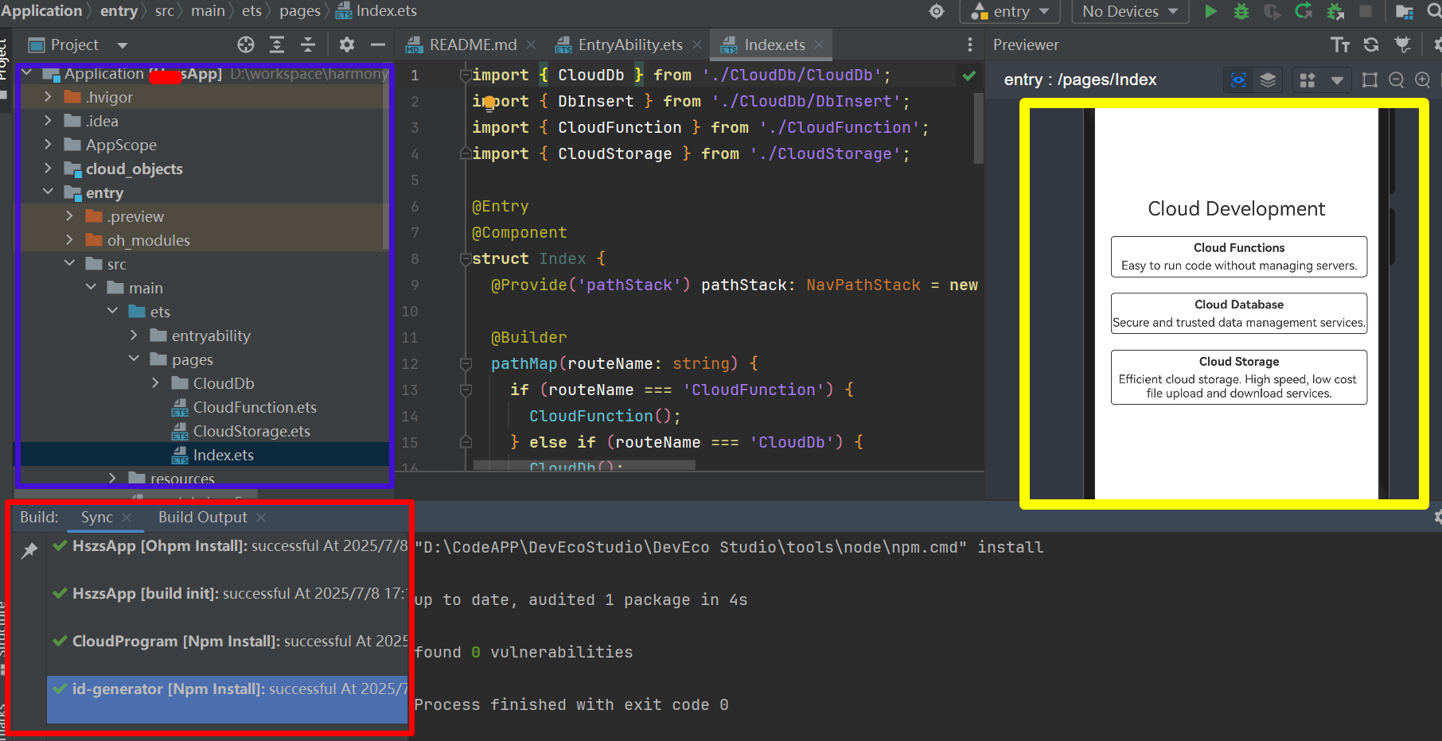Zoom in on the Previewer
Image resolution: width=1442 pixels, height=741 pixels.
[1423, 80]
